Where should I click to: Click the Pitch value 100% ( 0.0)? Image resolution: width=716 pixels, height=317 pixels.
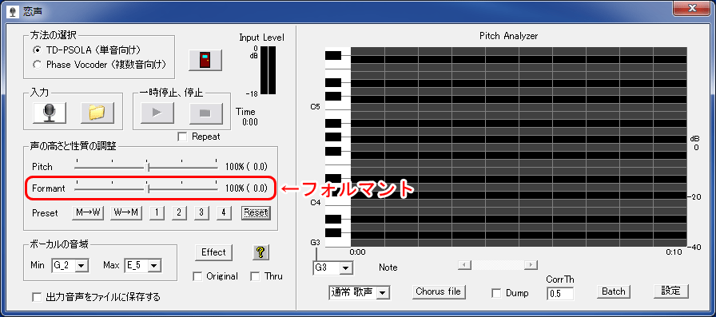[x=246, y=167]
